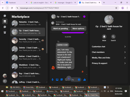Open the notifications center icon

point(126,91)
